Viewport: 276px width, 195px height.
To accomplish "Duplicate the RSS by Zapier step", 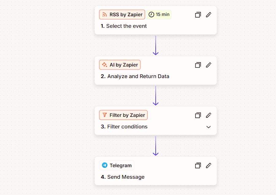I will pos(198,15).
